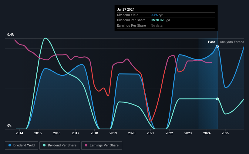Select the 2024 x-axis label
Image resolution: width=249 pixels, height=154 pixels.
tap(207, 133)
